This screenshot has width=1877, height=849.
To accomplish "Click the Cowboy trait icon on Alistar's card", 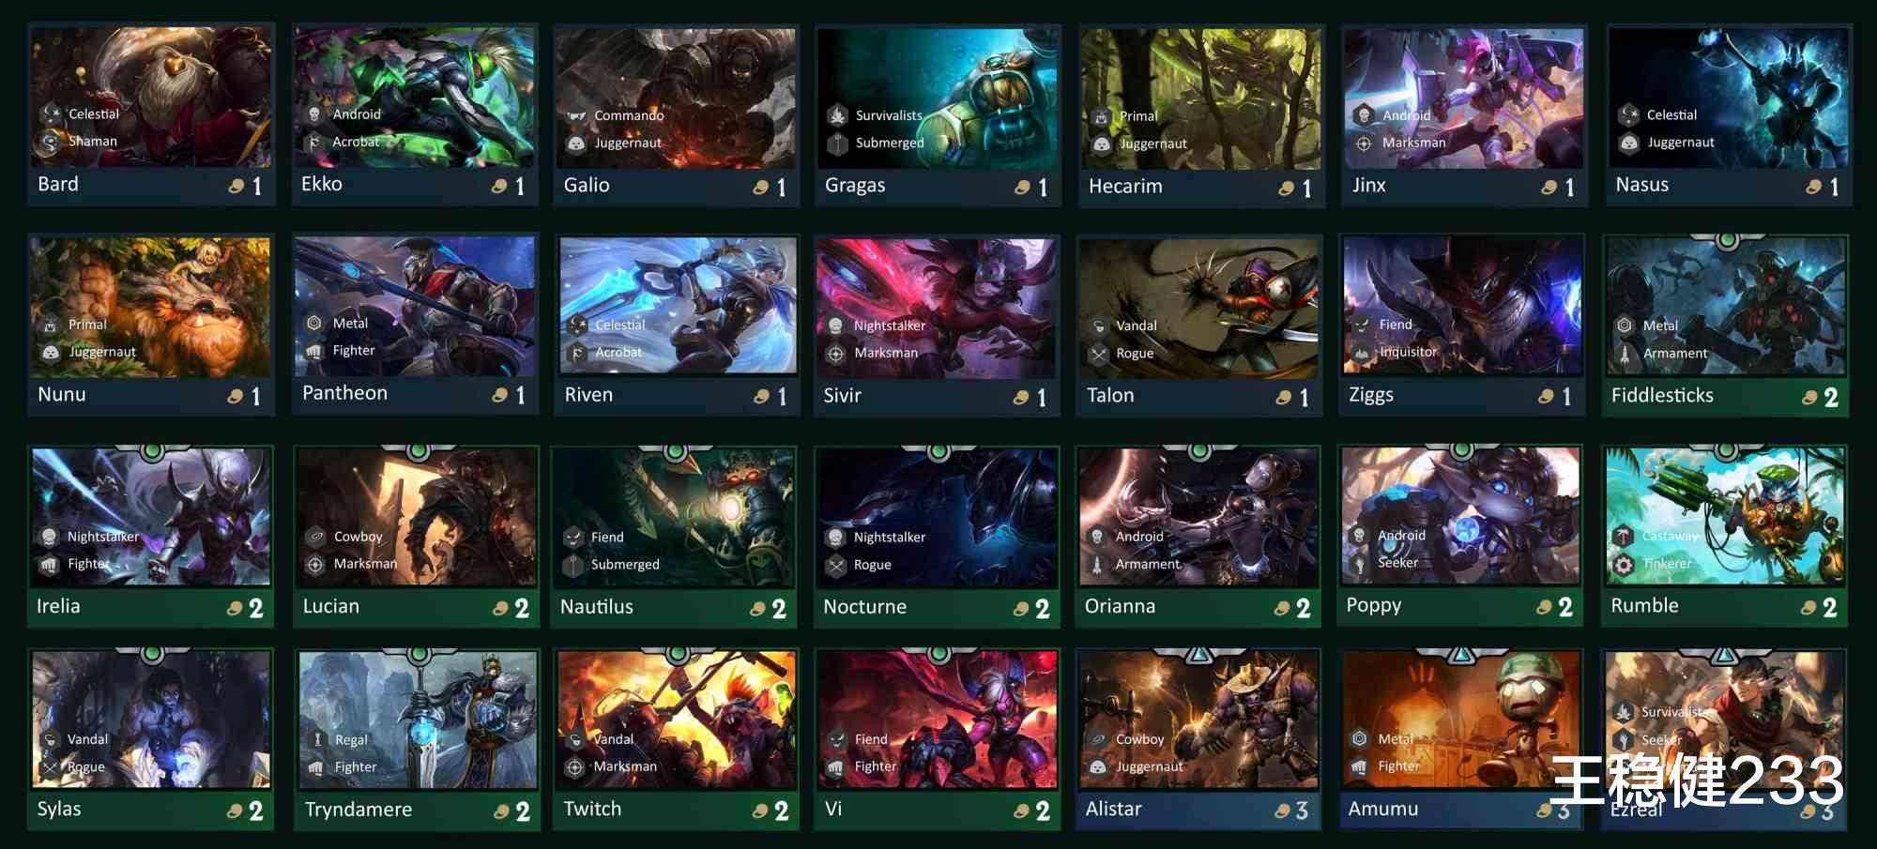I will 1098,740.
